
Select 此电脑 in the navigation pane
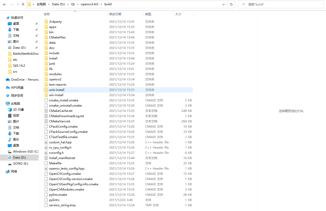pyautogui.click(x=16, y=104)
